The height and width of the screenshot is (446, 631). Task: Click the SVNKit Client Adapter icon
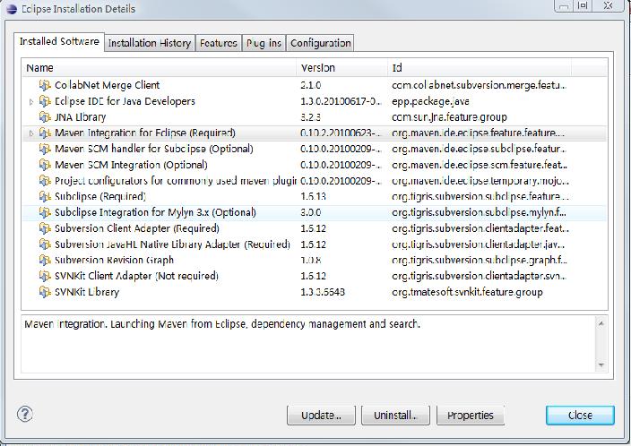pyautogui.click(x=45, y=276)
